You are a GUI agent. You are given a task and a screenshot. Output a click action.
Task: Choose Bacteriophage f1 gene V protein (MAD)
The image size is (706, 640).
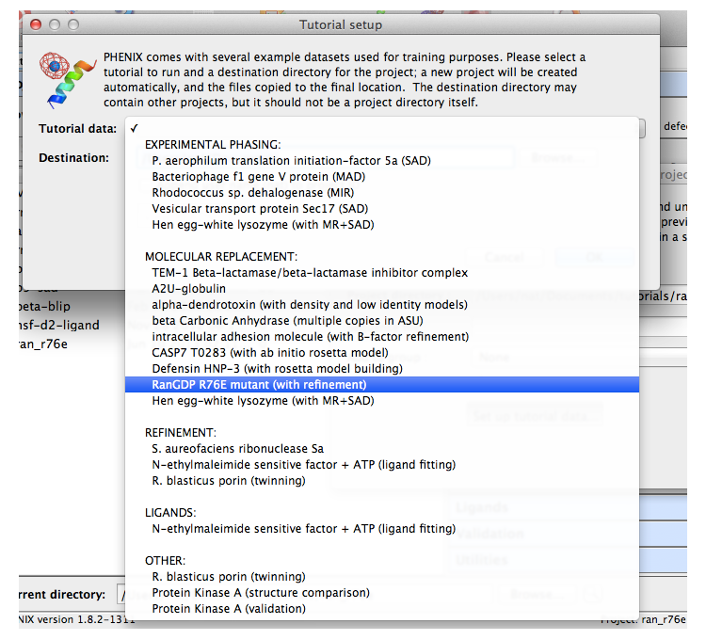258,177
